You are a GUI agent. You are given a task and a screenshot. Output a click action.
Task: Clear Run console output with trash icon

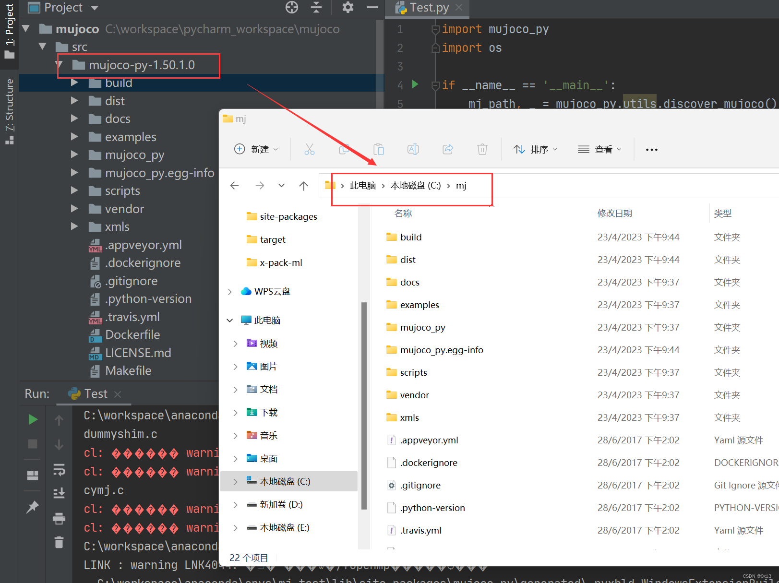point(59,542)
